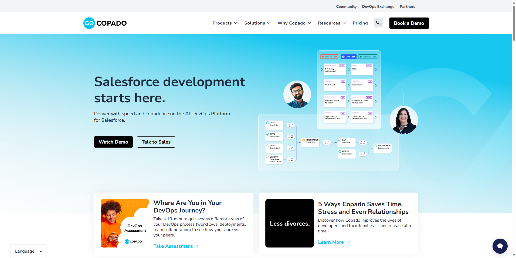Click the bearded man's round portrait
The height and width of the screenshot is (258, 516).
coord(297,94)
